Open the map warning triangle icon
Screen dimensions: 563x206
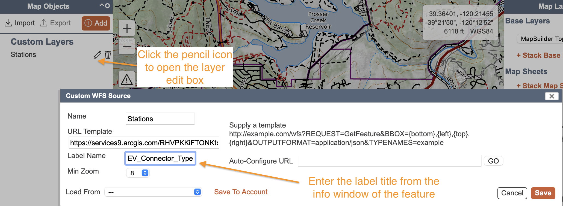[x=127, y=80]
